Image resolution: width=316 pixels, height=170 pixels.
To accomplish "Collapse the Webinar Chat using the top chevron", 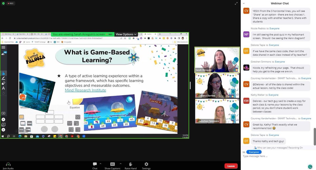I will tap(244, 3).
